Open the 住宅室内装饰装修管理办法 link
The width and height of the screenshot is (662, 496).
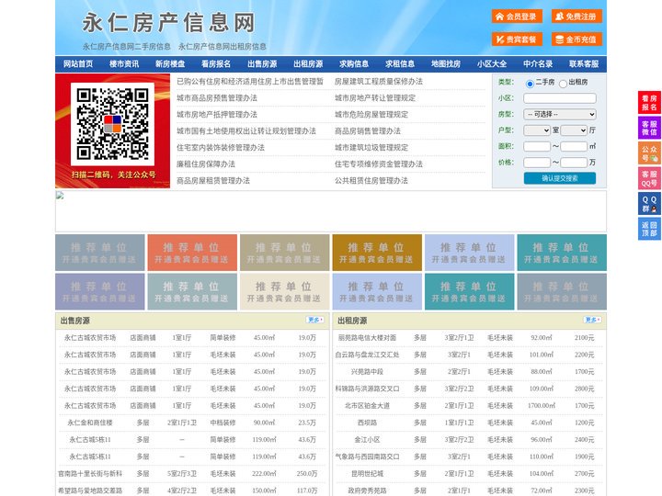221,148
